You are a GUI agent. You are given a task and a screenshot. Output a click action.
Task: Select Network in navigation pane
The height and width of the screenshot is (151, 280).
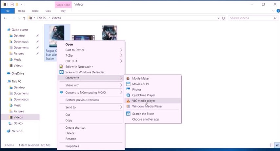click(x=17, y=131)
